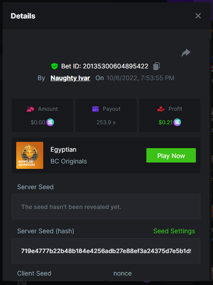This screenshot has height=285, width=213.
Task: Open Seed Settings link
Action: [174, 231]
